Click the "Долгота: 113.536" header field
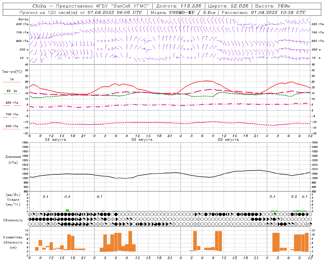 [x=179, y=6]
